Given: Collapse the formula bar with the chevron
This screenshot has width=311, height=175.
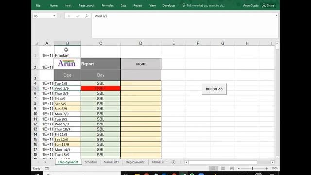Looking at the screenshot, I should 276,16.
